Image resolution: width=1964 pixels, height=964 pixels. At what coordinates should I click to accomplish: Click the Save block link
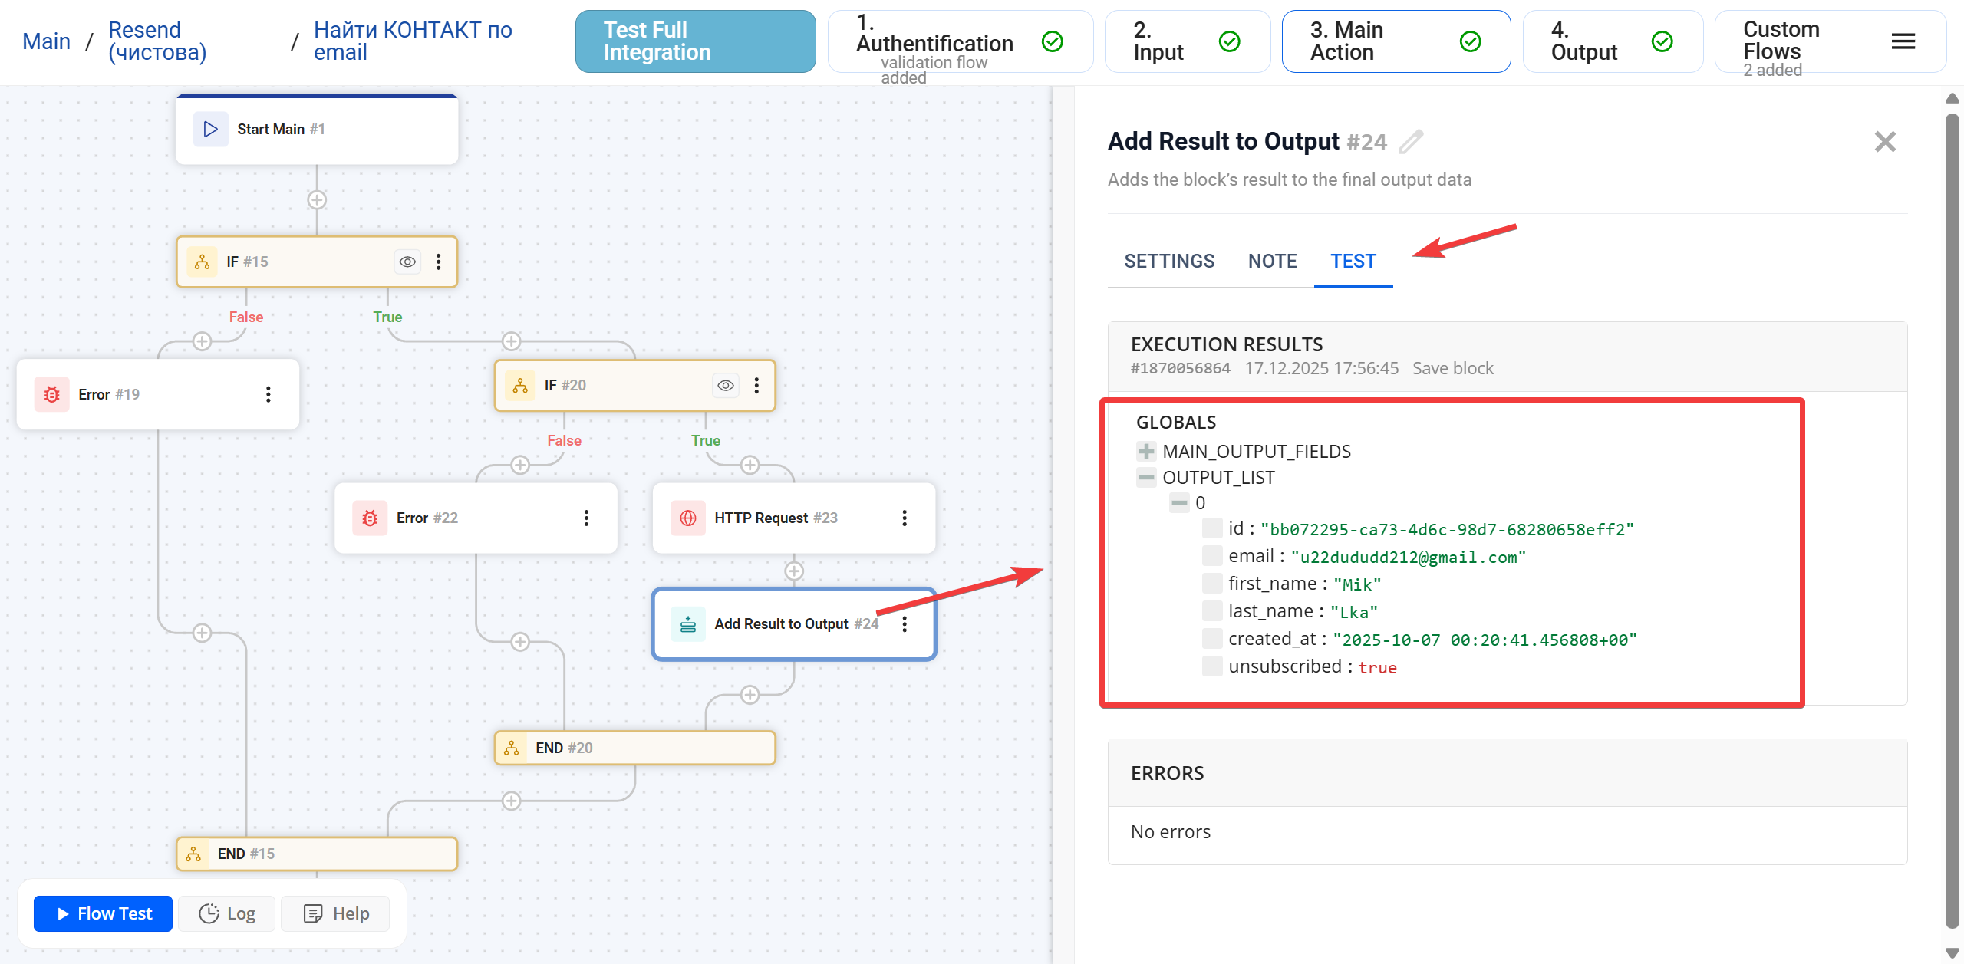(1452, 368)
